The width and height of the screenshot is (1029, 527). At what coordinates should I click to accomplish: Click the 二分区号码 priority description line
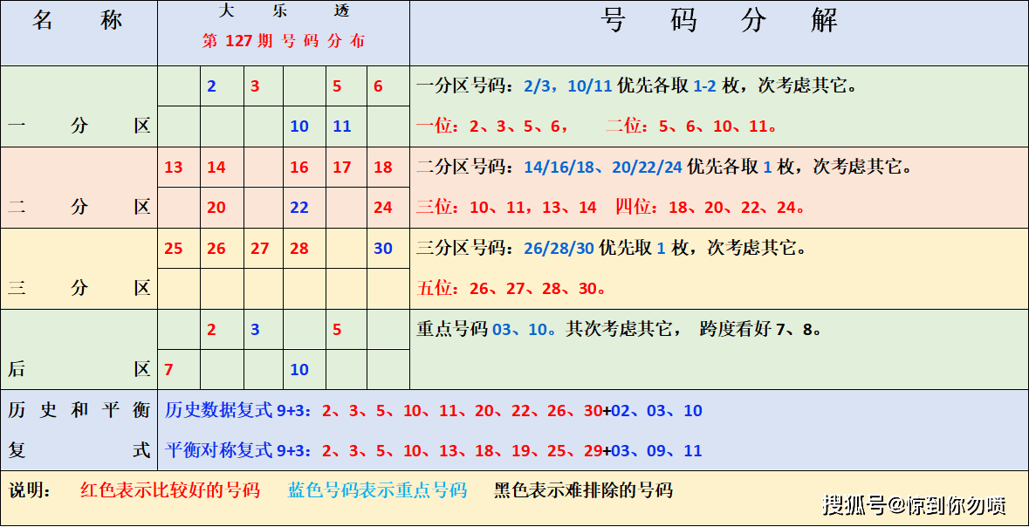coord(665,167)
